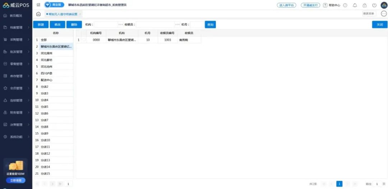Open the notifications bell
Screen dimensions: 388x189
(x=355, y=5)
